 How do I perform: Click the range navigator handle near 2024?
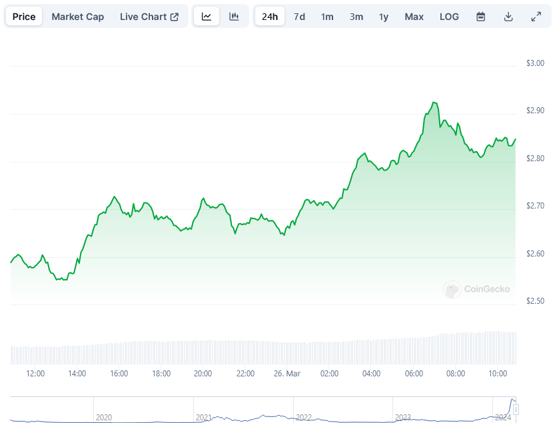click(516, 409)
